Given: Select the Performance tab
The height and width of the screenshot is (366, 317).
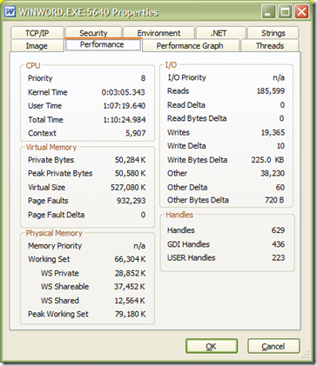Looking at the screenshot, I should pyautogui.click(x=103, y=45).
